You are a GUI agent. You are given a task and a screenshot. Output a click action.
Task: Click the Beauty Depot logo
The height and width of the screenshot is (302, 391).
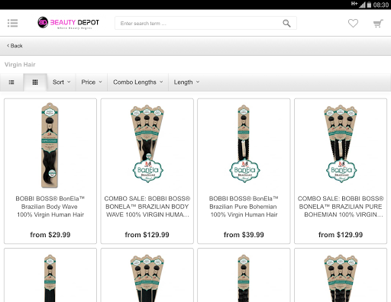68,23
